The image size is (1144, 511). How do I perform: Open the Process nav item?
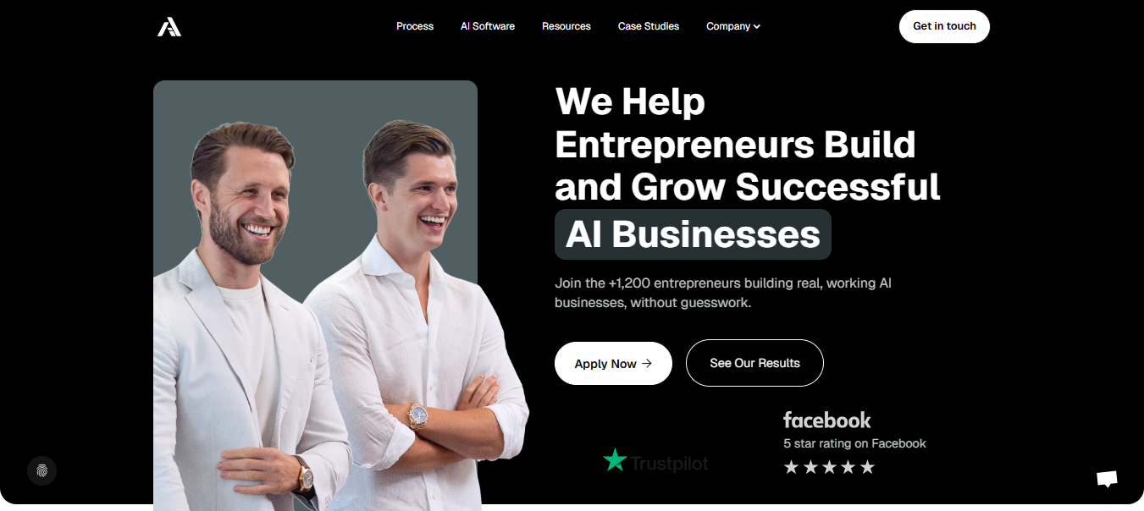tap(415, 26)
